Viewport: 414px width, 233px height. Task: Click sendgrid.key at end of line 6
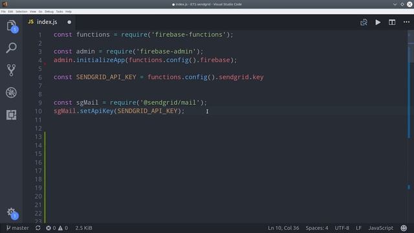click(x=241, y=77)
